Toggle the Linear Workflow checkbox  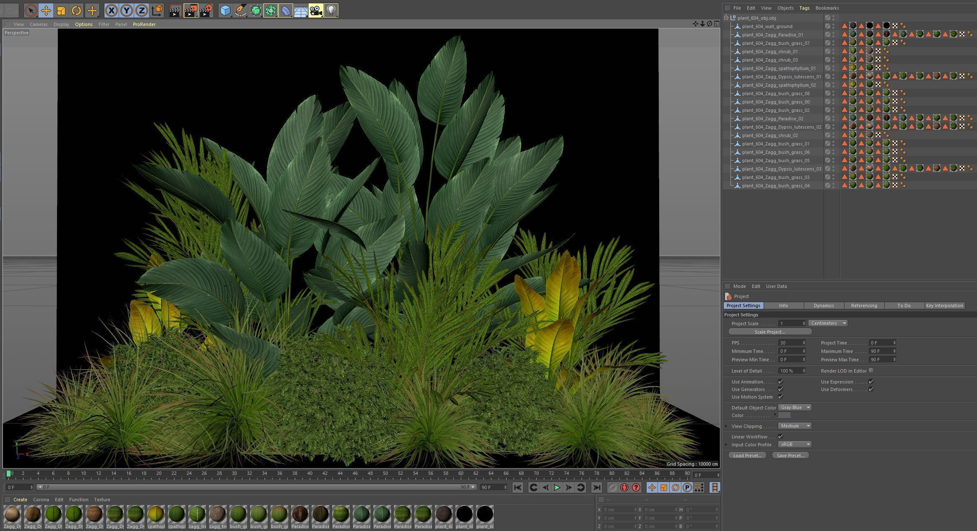(x=780, y=437)
